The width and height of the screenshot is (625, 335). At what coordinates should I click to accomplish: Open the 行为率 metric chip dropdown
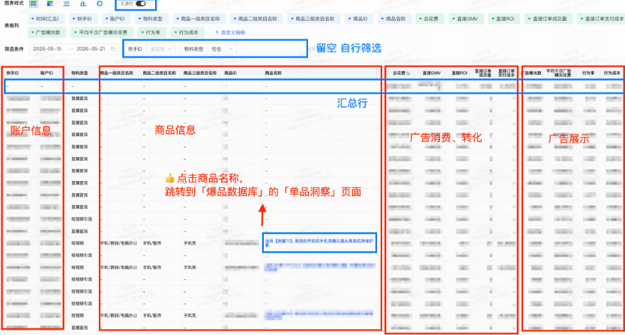(151, 32)
